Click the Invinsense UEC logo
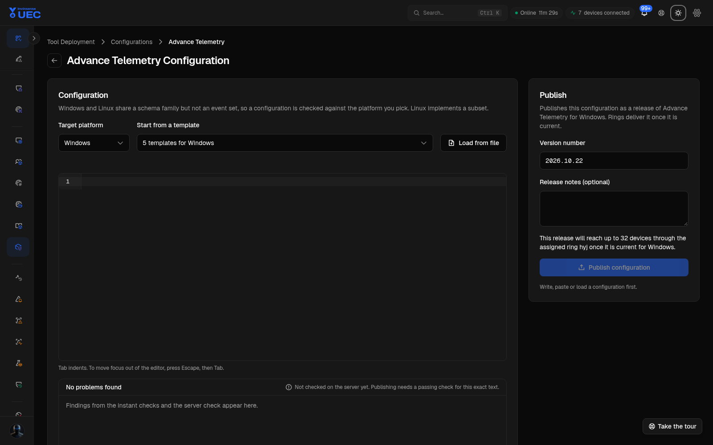713x445 pixels. pyautogui.click(x=25, y=13)
